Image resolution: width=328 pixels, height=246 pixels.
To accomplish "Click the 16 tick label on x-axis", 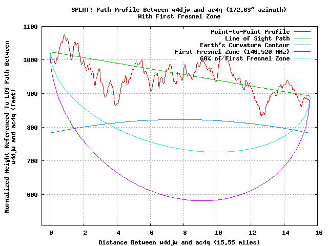I will 318,232.
